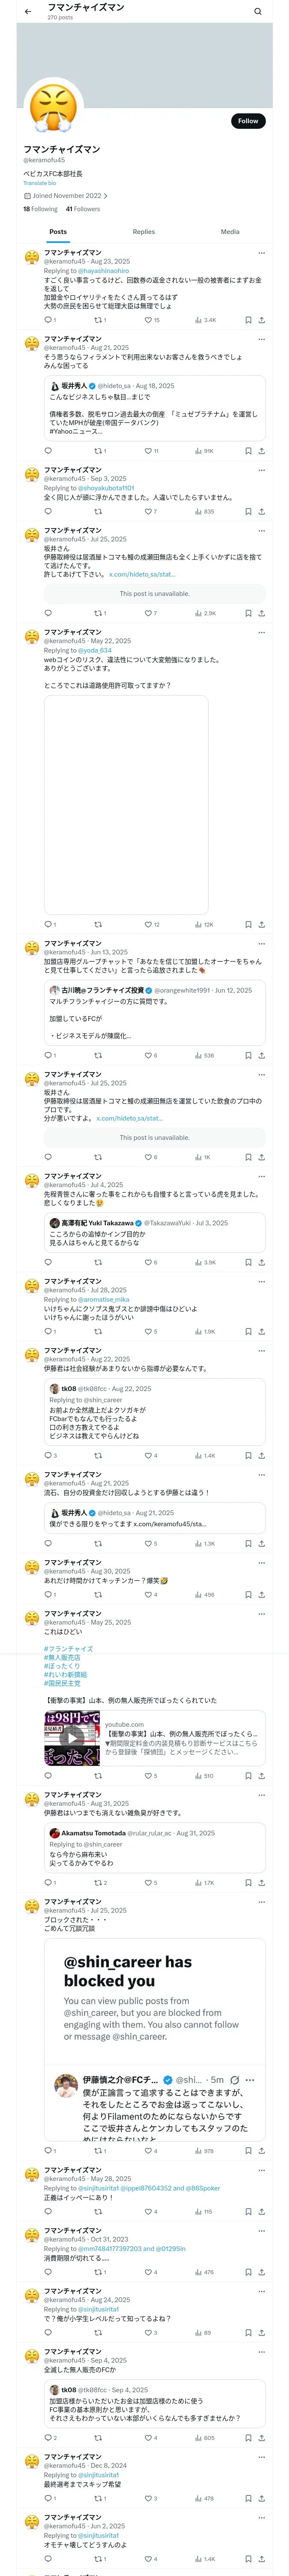289x2576 pixels.
Task: Click the back arrow icon
Action: 28,12
